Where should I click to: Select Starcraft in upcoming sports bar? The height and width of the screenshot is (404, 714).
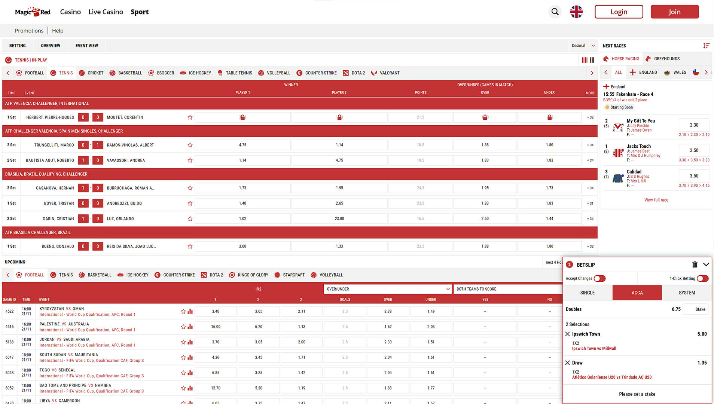tap(290, 275)
